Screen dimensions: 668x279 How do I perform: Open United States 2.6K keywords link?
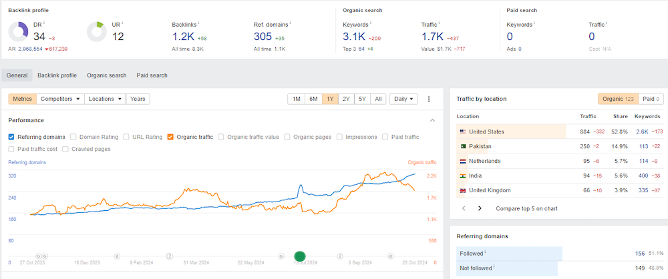pos(642,132)
